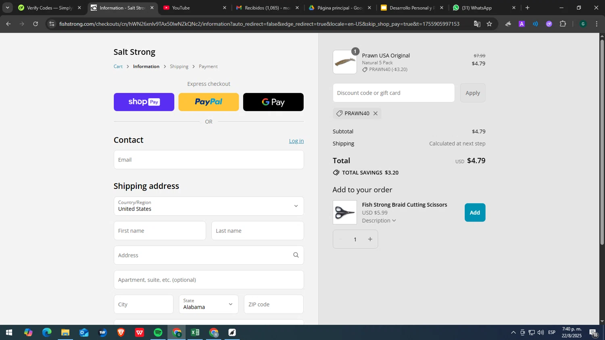Image resolution: width=605 pixels, height=340 pixels.
Task: Focus the Last name field
Action: [257, 231]
